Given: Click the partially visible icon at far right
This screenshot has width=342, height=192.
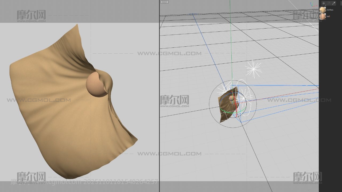Looking at the screenshot, I should coord(341,3).
